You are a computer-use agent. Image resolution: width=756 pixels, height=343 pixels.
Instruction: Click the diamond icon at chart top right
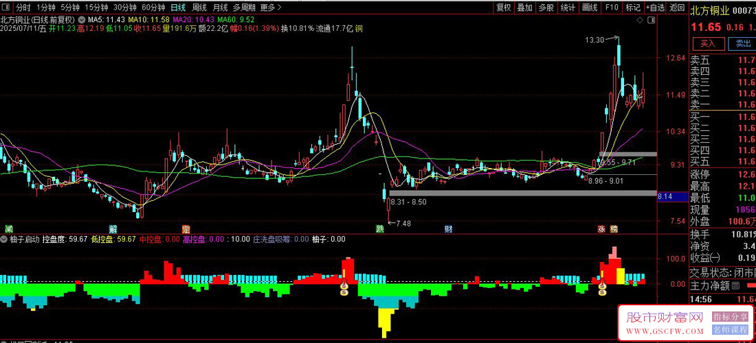pos(639,20)
